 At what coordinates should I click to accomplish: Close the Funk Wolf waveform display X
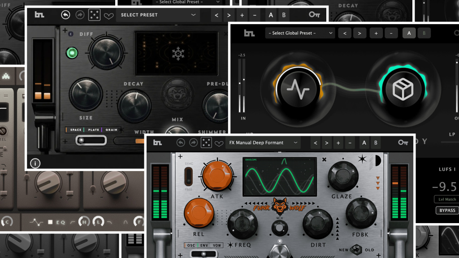(324, 159)
